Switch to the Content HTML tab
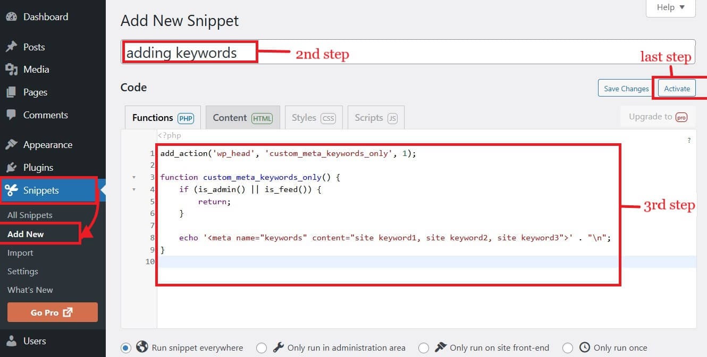The height and width of the screenshot is (357, 707). coord(243,118)
